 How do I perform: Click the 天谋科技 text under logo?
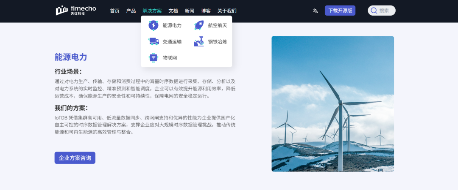78,14
